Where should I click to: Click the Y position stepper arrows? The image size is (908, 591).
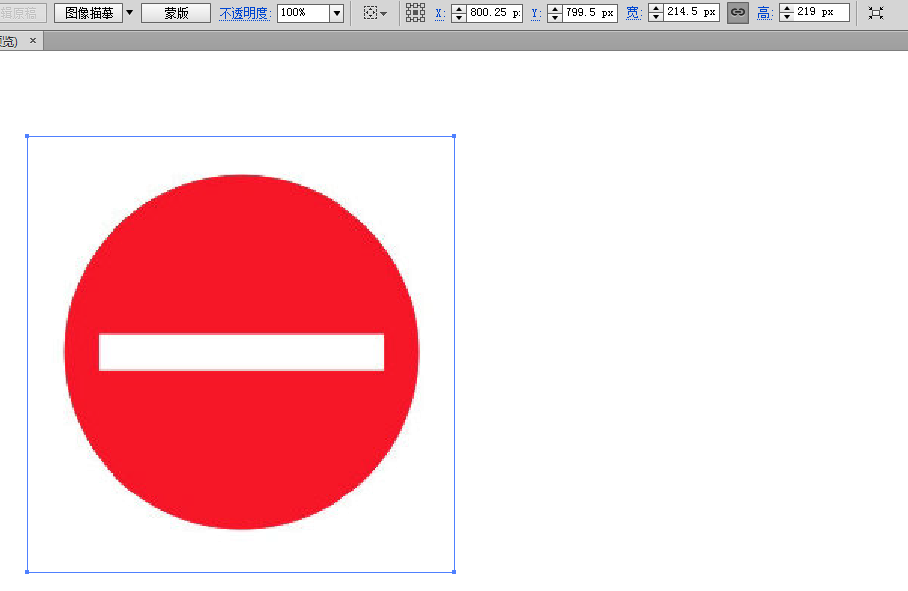point(555,13)
